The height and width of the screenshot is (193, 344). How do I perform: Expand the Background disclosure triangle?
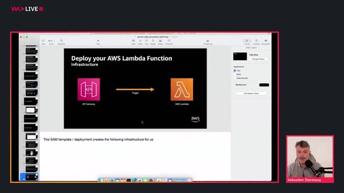click(x=234, y=85)
